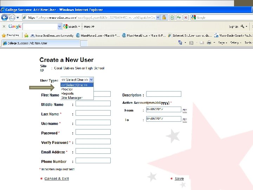Click the Description input field

click(x=164, y=94)
